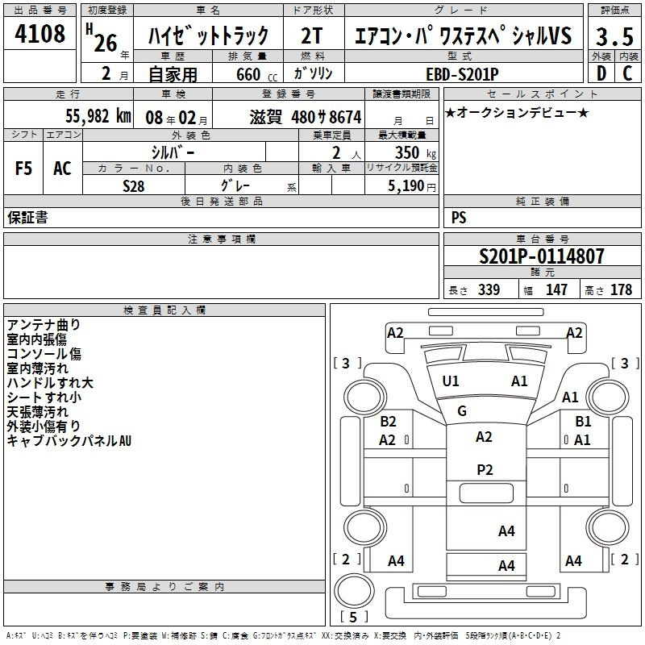Select the アンテナ曲り inspector note
The width and height of the screenshot is (645, 645).
[x=44, y=324]
